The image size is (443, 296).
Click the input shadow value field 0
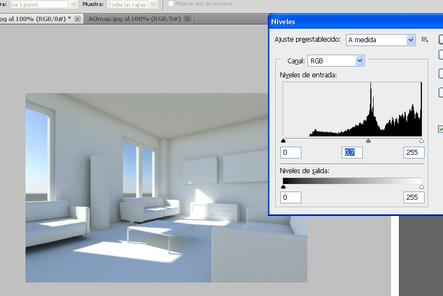tap(291, 153)
